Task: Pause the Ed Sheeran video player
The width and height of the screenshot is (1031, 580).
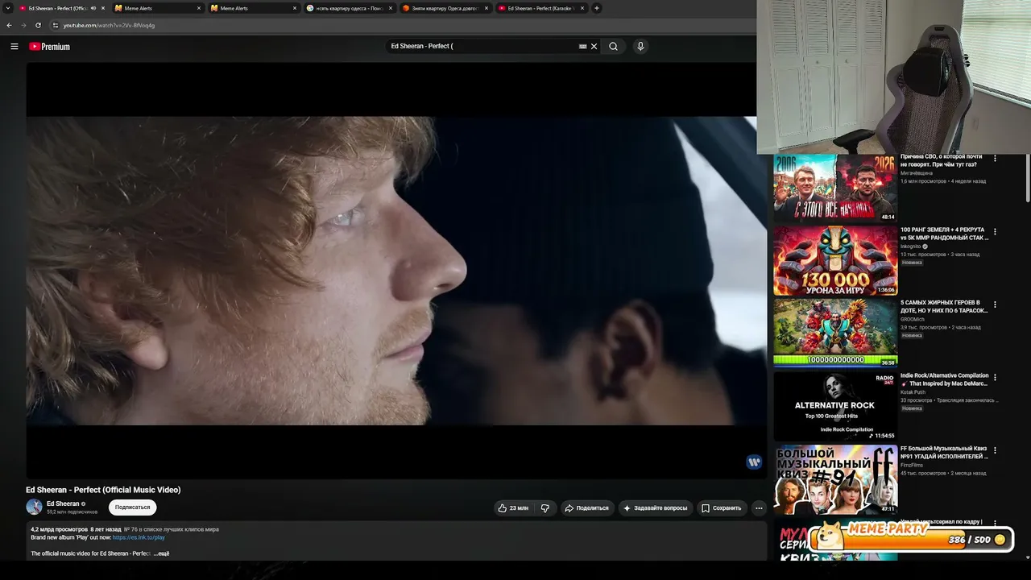Action: [x=396, y=271]
